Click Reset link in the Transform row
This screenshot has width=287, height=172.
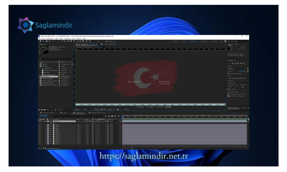tap(94, 123)
